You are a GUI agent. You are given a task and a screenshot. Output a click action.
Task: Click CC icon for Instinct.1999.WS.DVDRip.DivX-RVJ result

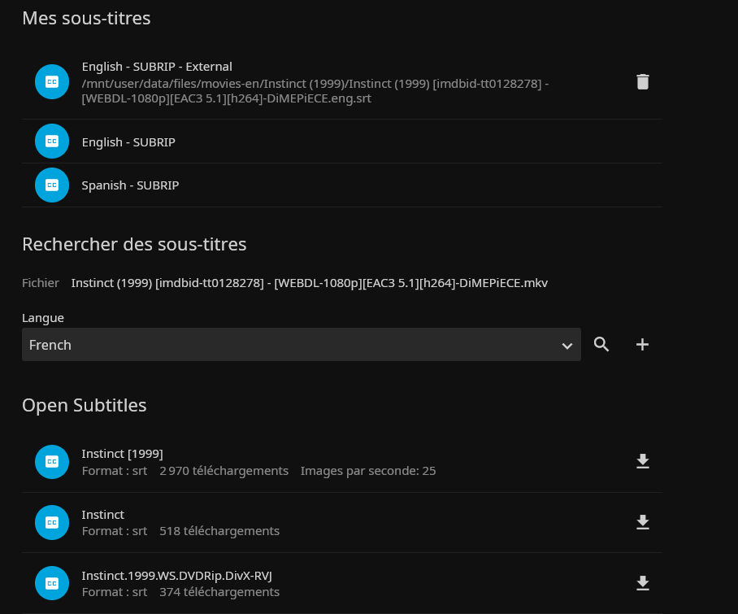coord(52,583)
